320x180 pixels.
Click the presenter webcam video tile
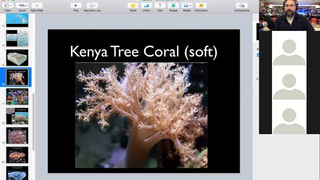point(289,15)
